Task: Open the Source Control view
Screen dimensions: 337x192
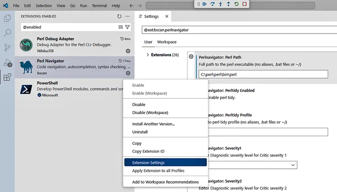Action: [7, 47]
